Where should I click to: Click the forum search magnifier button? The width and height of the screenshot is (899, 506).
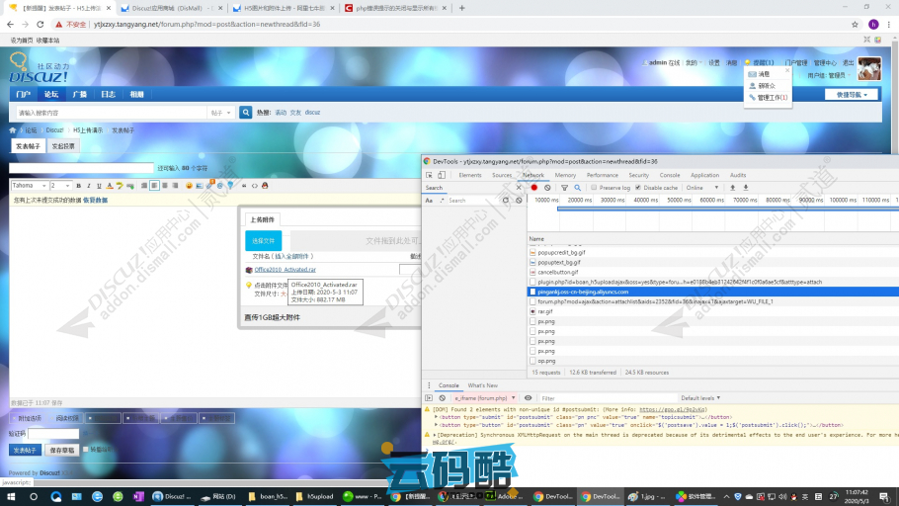[x=246, y=113]
